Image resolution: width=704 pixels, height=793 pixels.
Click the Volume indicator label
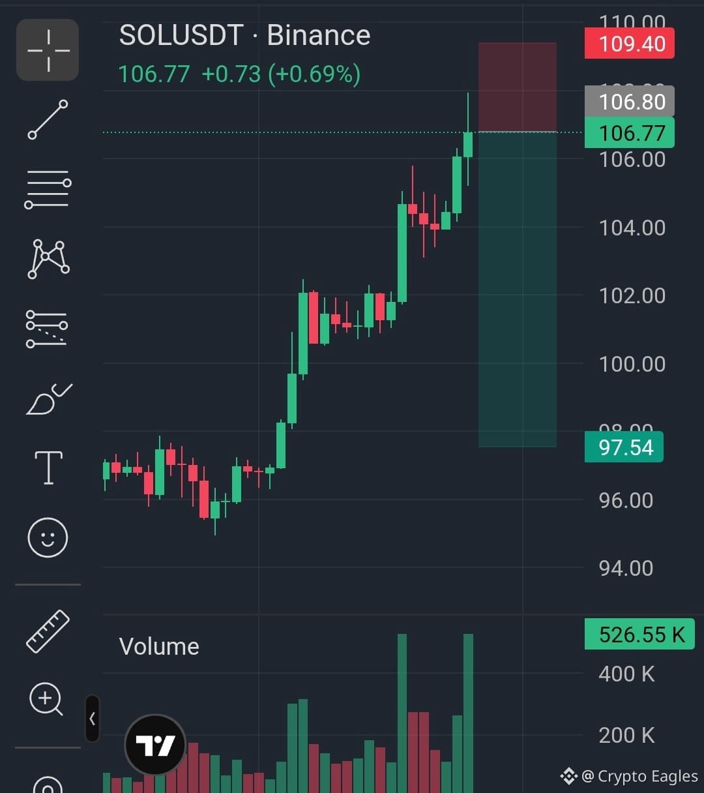159,646
